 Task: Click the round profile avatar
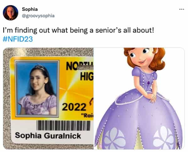coord(11,13)
